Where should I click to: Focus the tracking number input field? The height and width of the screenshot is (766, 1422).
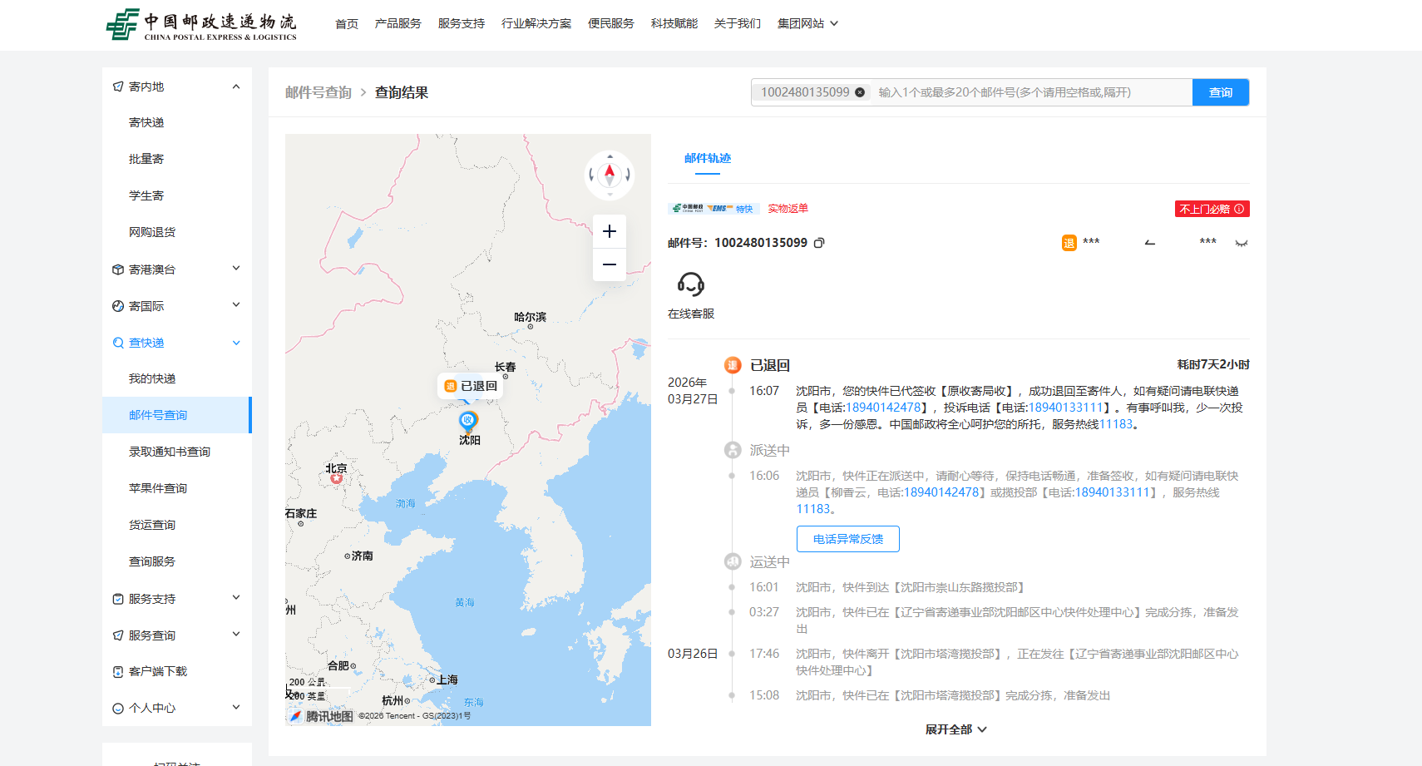1031,92
